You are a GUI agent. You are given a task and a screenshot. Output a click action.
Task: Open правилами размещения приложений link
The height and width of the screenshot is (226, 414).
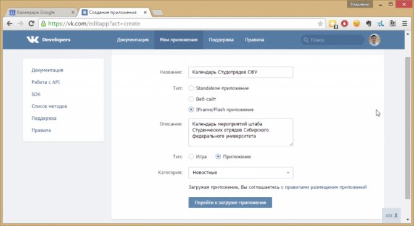326,187
